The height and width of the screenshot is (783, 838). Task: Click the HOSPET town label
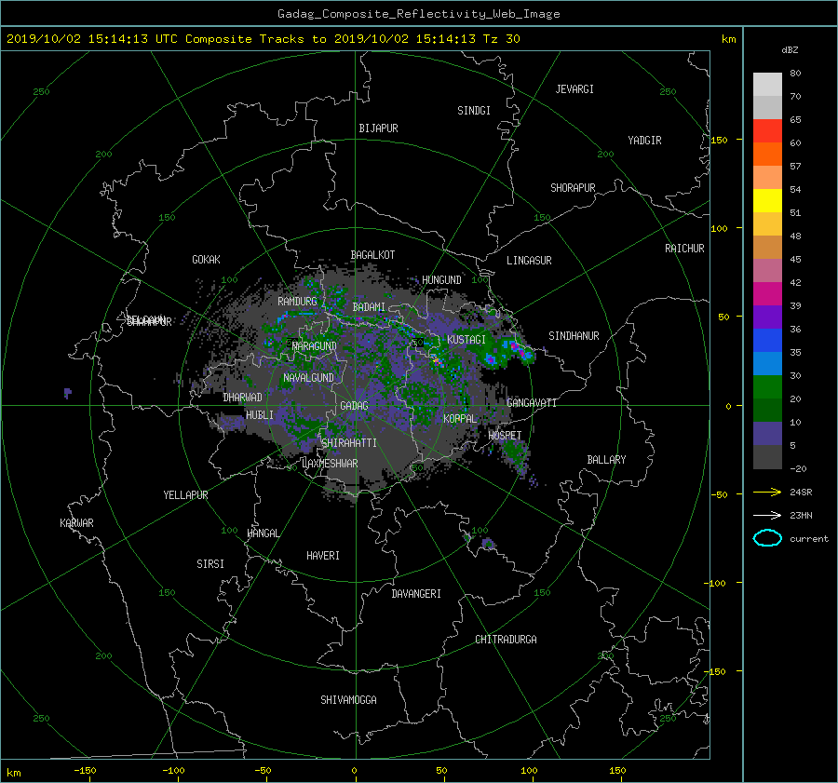pos(505,436)
